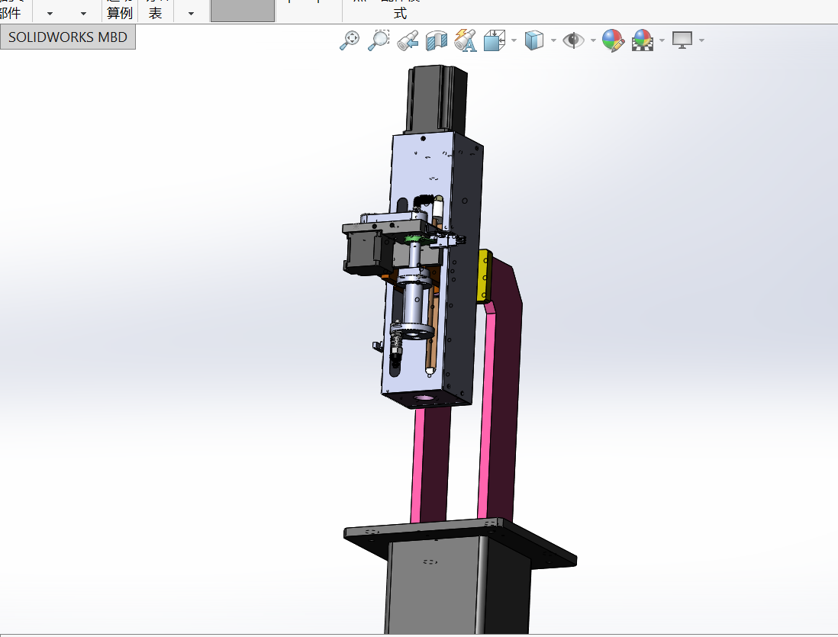Toggle Hide/Show Items eye icon
Screen dimensions: 838x637
[572, 40]
